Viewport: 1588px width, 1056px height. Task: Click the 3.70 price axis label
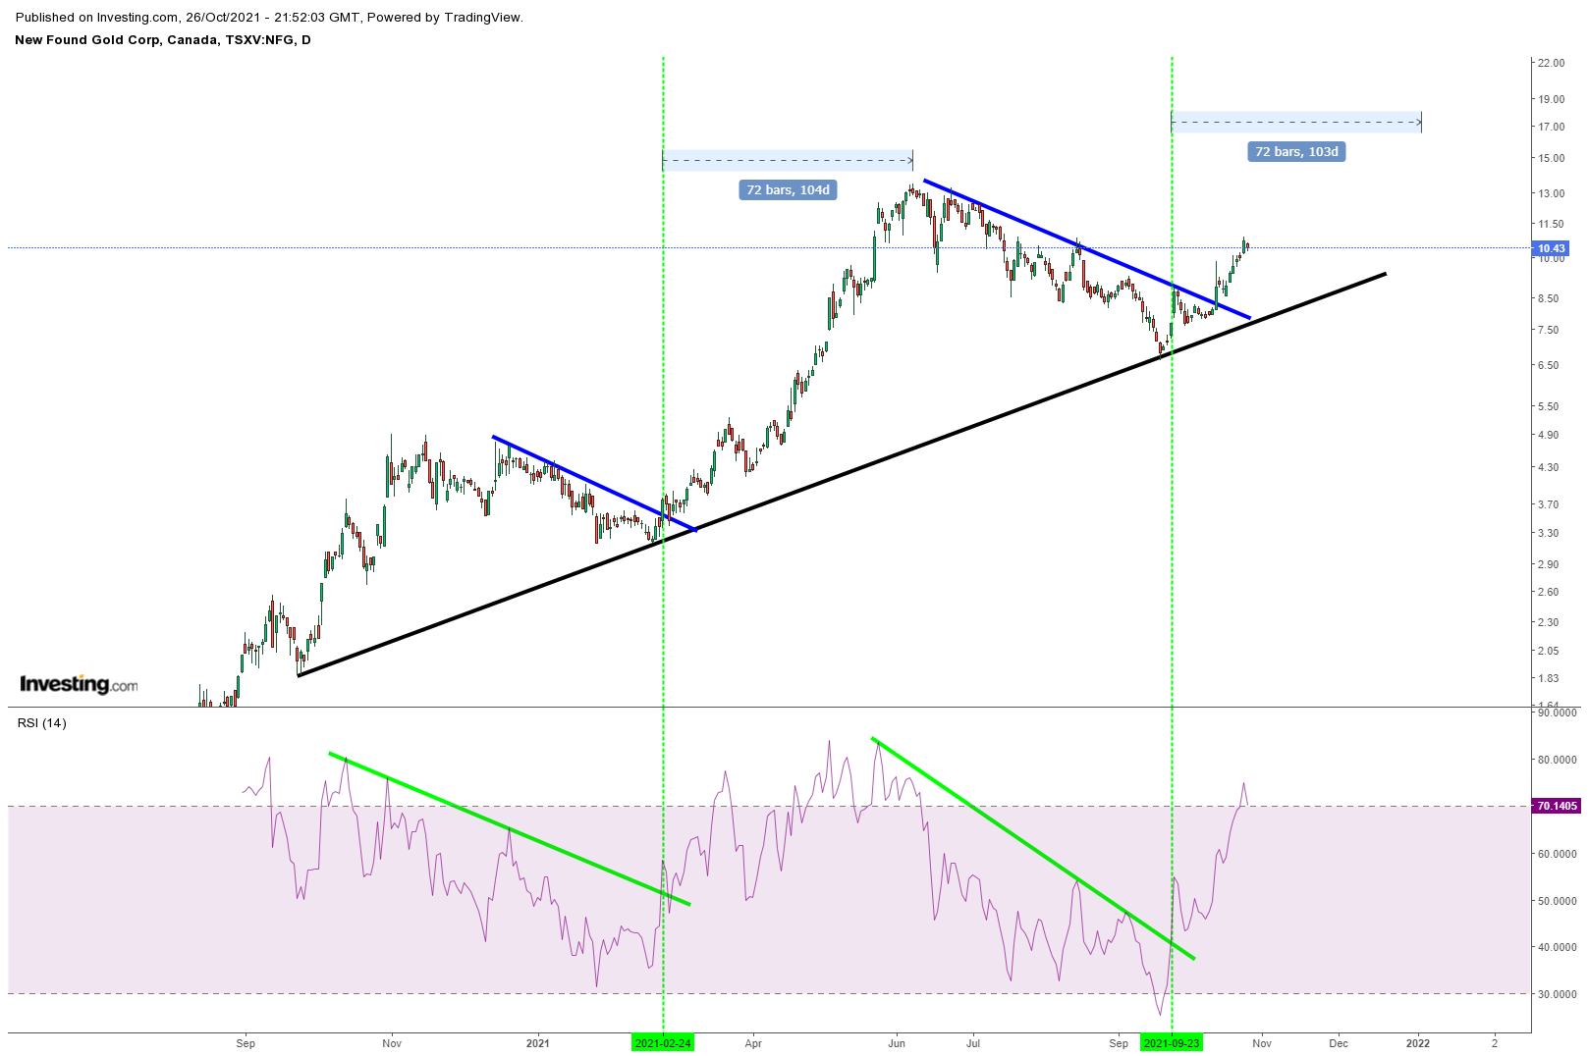(1549, 504)
